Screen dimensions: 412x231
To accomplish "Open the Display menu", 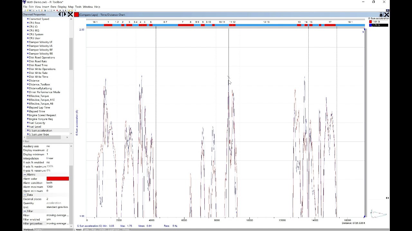I will point(62,7).
